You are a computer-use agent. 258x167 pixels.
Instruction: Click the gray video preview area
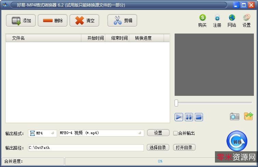click(214, 65)
